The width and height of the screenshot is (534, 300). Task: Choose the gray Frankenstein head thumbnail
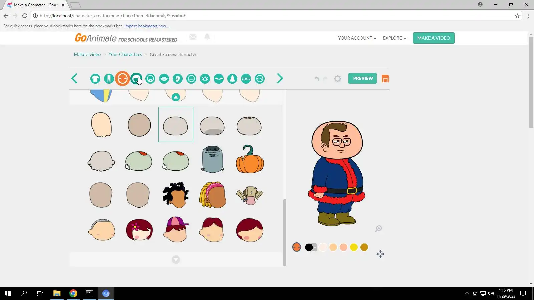(213, 159)
